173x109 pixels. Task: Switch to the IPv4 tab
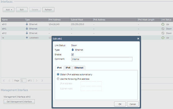coord(59,68)
